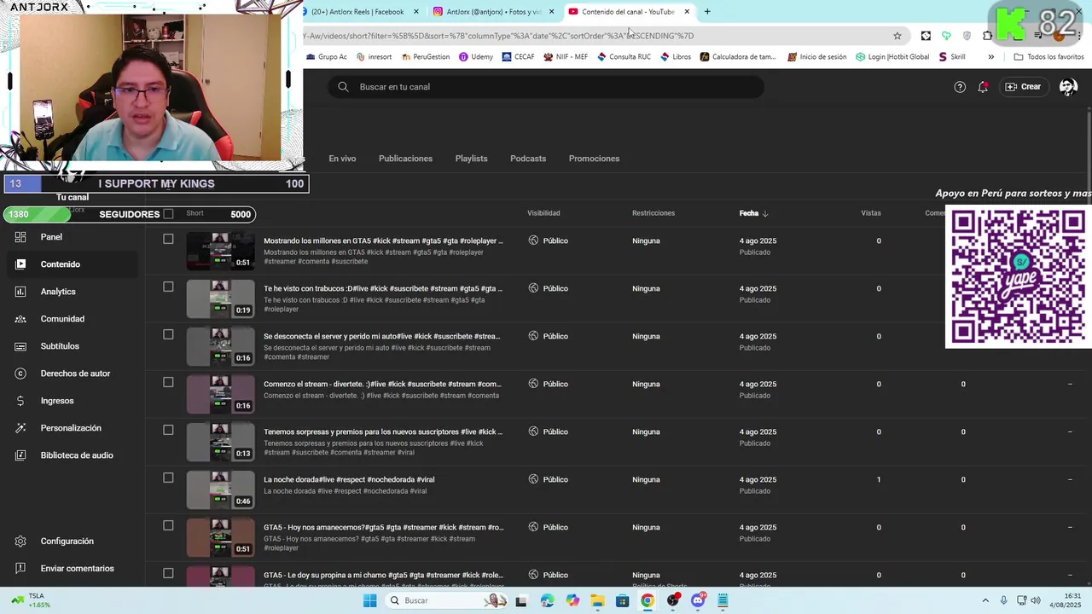Open Edge browser from taskbar

click(547, 600)
